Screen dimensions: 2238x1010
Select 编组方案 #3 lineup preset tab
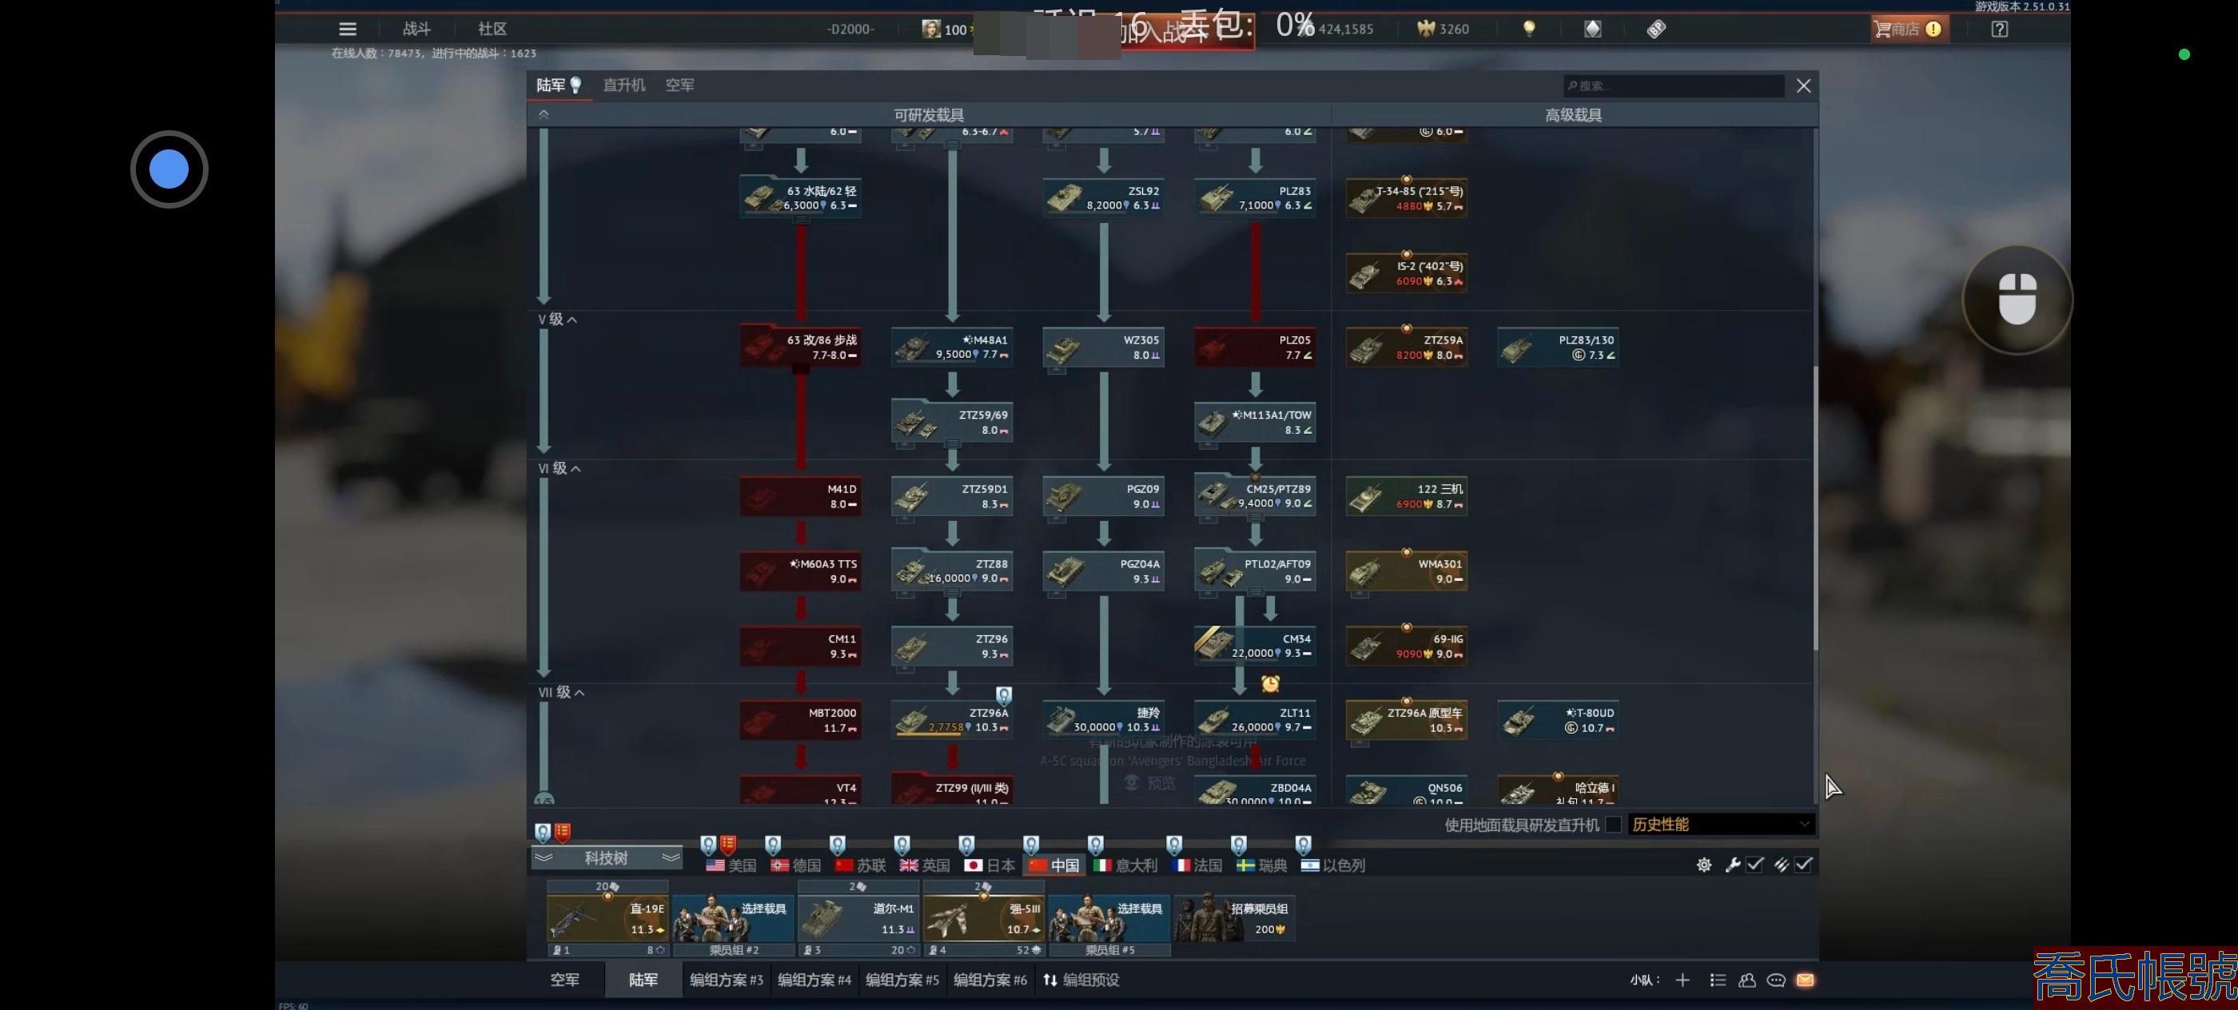(x=726, y=980)
